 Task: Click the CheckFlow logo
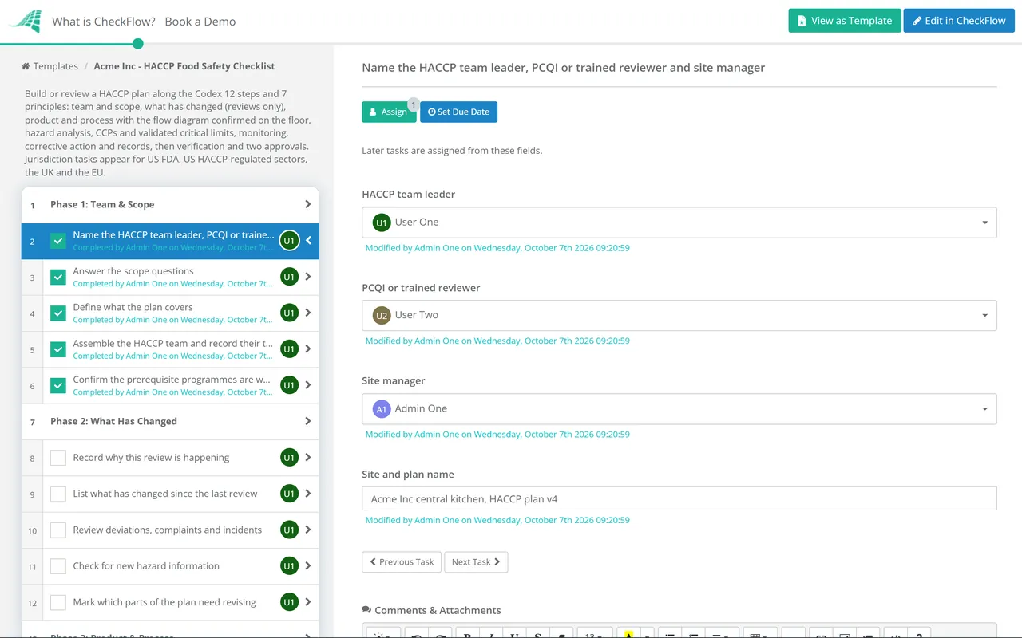coord(25,22)
